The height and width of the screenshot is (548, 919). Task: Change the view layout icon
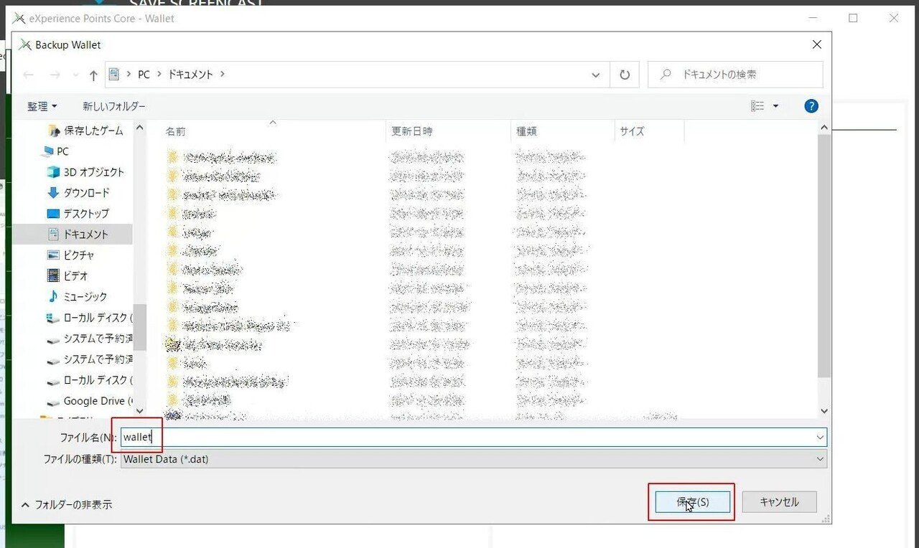[757, 106]
